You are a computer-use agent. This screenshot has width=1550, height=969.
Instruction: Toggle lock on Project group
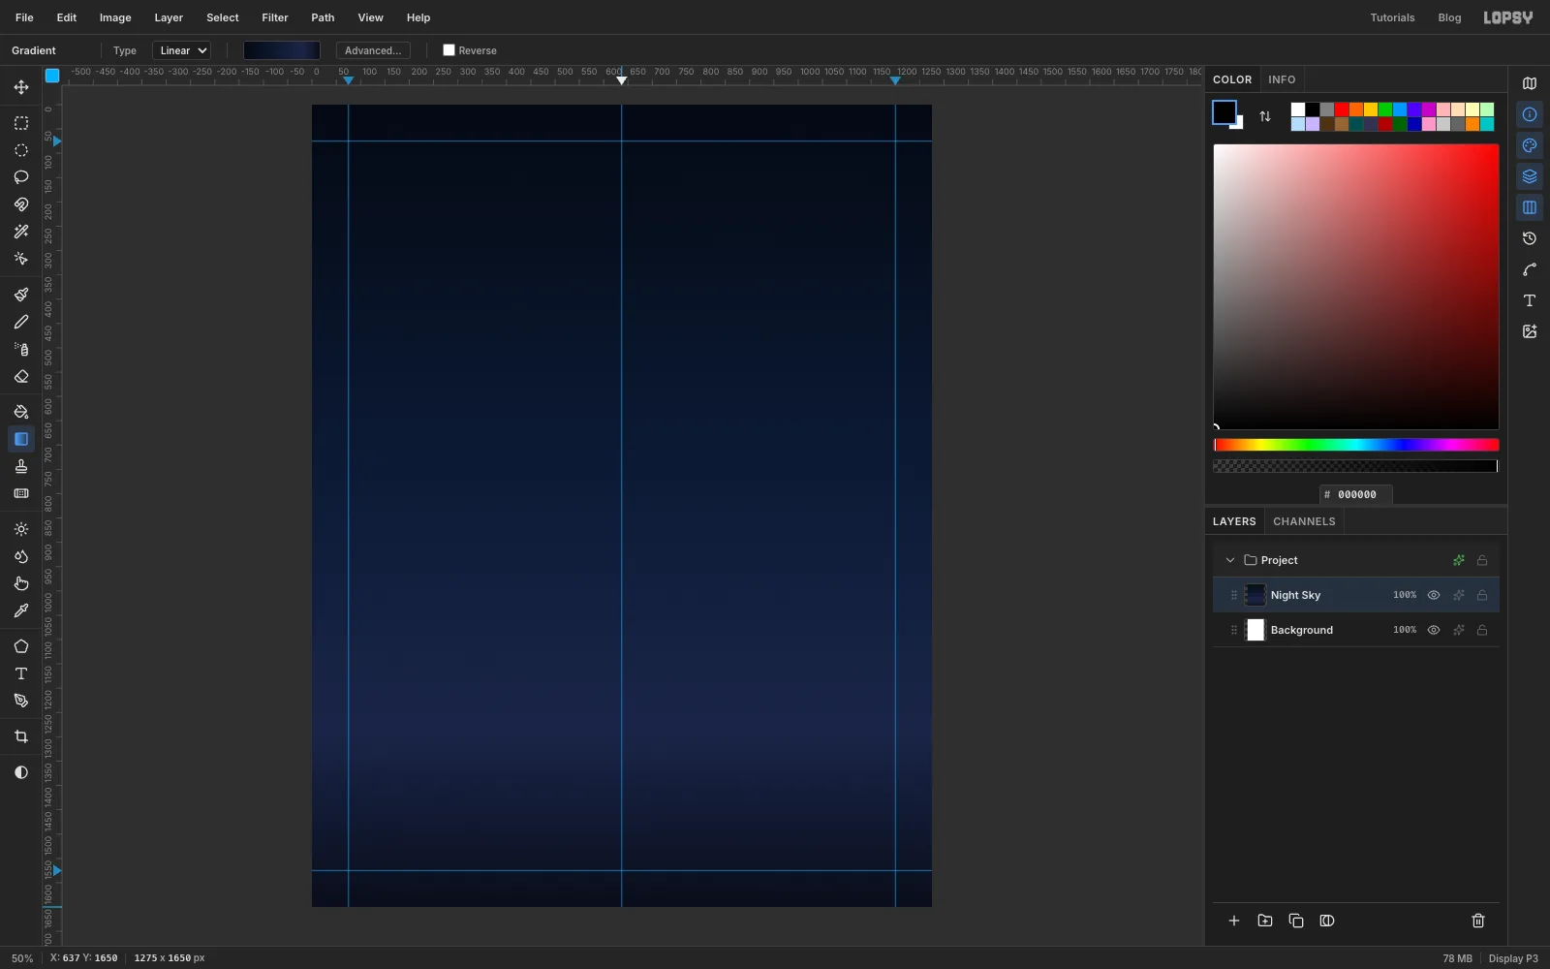[x=1482, y=560]
